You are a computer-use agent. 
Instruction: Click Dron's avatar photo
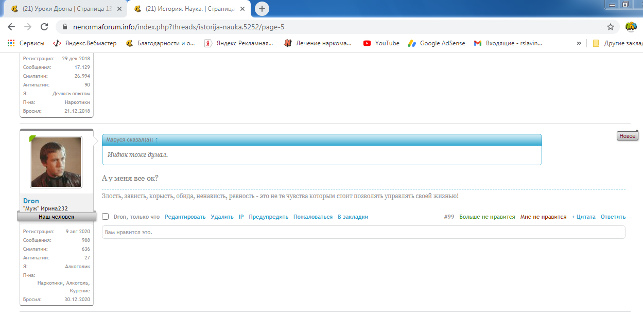(56, 162)
